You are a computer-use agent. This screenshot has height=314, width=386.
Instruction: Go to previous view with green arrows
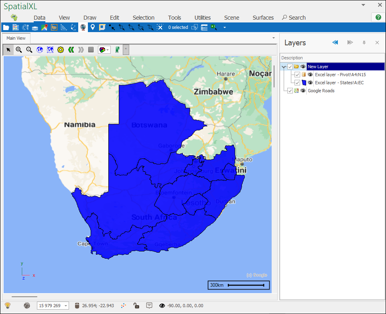pos(71,50)
